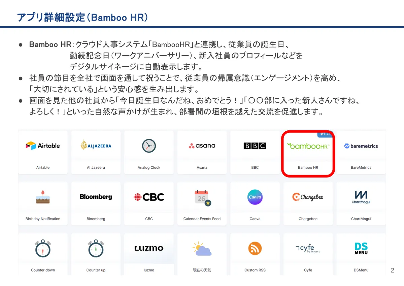Click the Asana caption text
404x286 pixels.
pyautogui.click(x=202, y=167)
